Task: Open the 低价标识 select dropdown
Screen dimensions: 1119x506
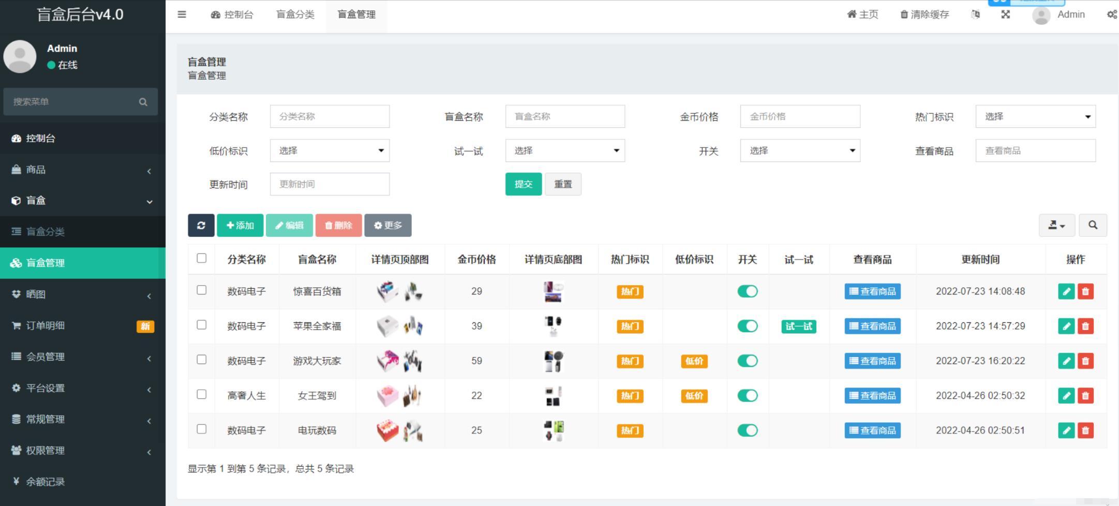Action: (x=330, y=151)
